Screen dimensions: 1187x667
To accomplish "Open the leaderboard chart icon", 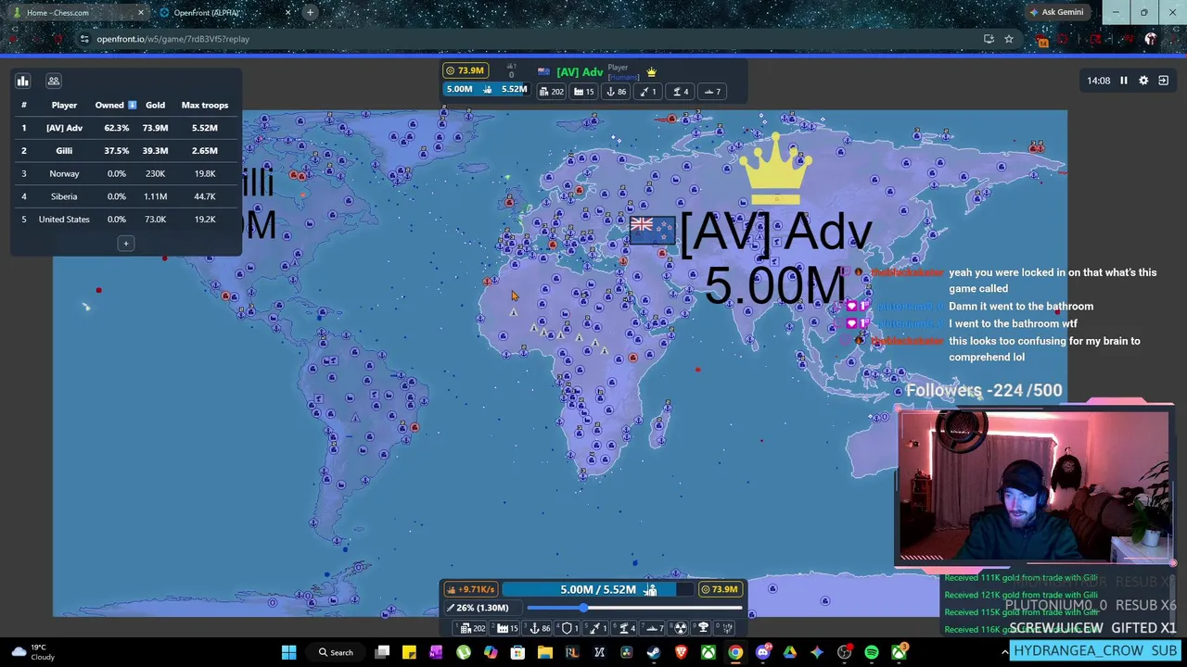I will point(23,81).
